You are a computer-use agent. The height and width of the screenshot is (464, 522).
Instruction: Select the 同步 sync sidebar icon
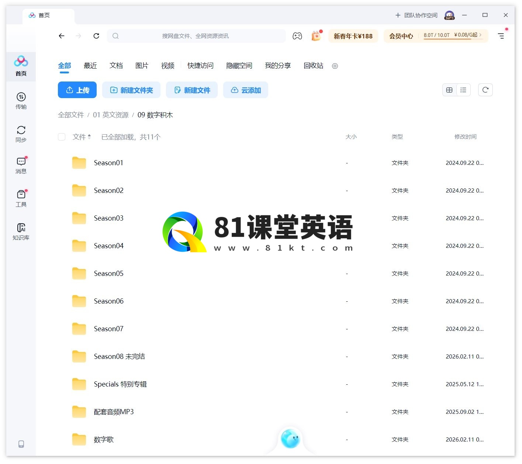point(21,133)
